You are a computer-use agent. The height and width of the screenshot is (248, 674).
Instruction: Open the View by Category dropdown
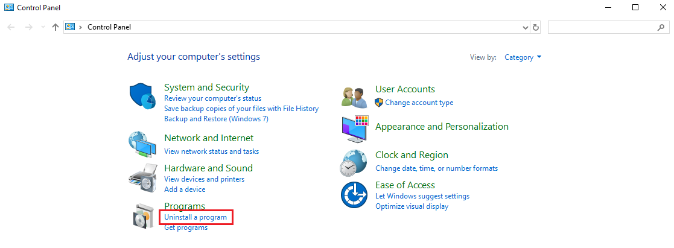[x=523, y=57]
